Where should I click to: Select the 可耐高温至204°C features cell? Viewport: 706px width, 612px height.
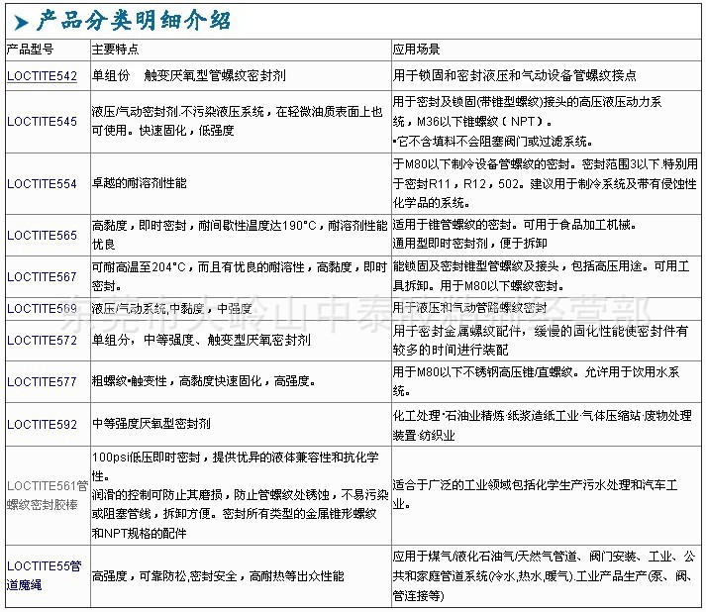coord(241,276)
